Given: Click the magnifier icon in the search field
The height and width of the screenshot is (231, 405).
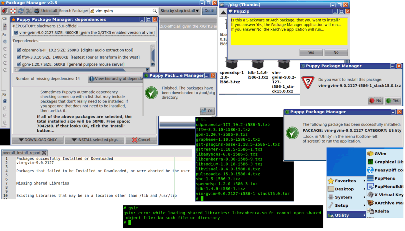Looking at the screenshot, I should tap(155, 11).
